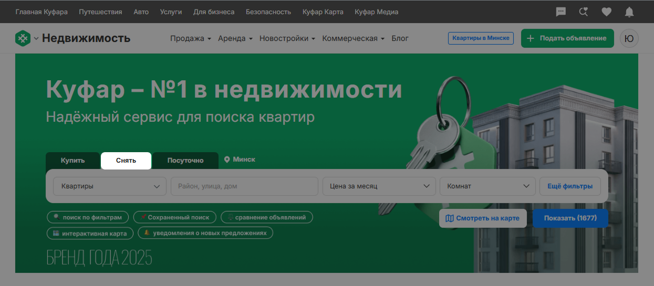Click the Квартиры в Минске button
The image size is (654, 286).
481,38
